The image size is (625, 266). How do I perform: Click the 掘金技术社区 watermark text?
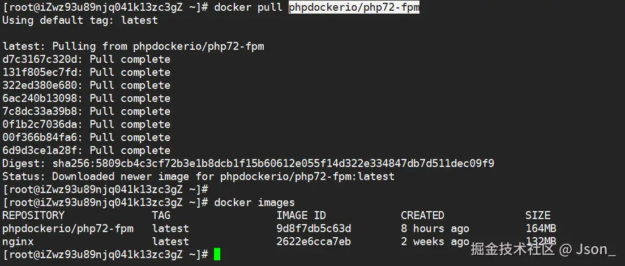(x=513, y=249)
